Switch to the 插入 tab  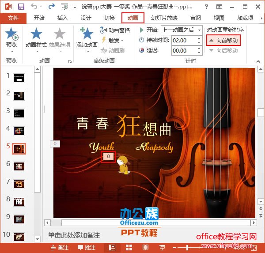point(62,18)
